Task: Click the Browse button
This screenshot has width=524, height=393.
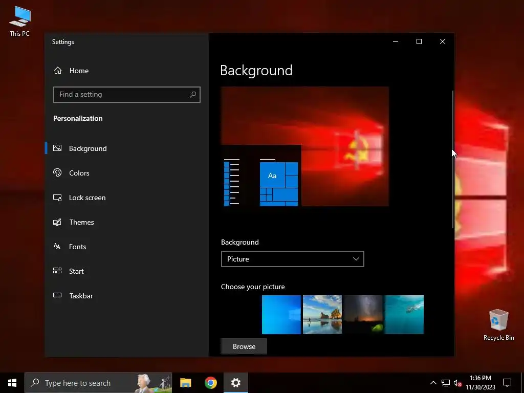Action: pyautogui.click(x=244, y=346)
